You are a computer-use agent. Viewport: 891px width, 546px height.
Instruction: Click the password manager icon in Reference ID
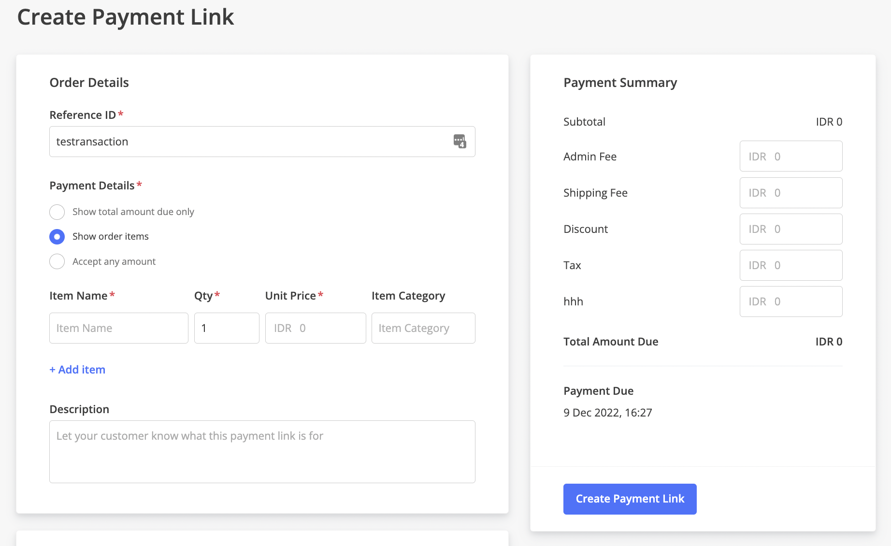[x=460, y=142]
